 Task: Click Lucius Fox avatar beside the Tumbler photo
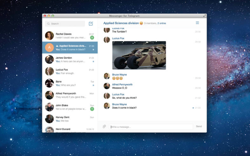click(107, 40)
